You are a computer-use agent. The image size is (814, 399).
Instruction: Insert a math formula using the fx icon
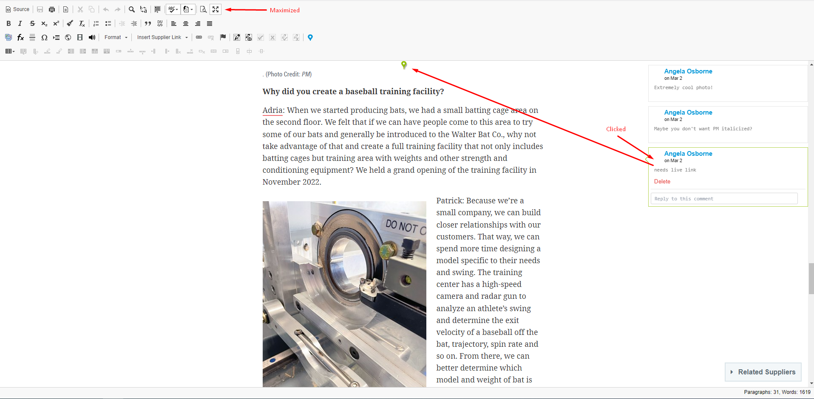20,38
